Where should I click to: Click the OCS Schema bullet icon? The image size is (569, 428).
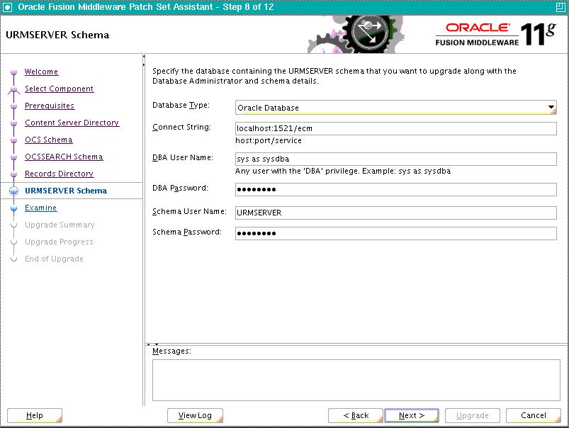pos(13,140)
